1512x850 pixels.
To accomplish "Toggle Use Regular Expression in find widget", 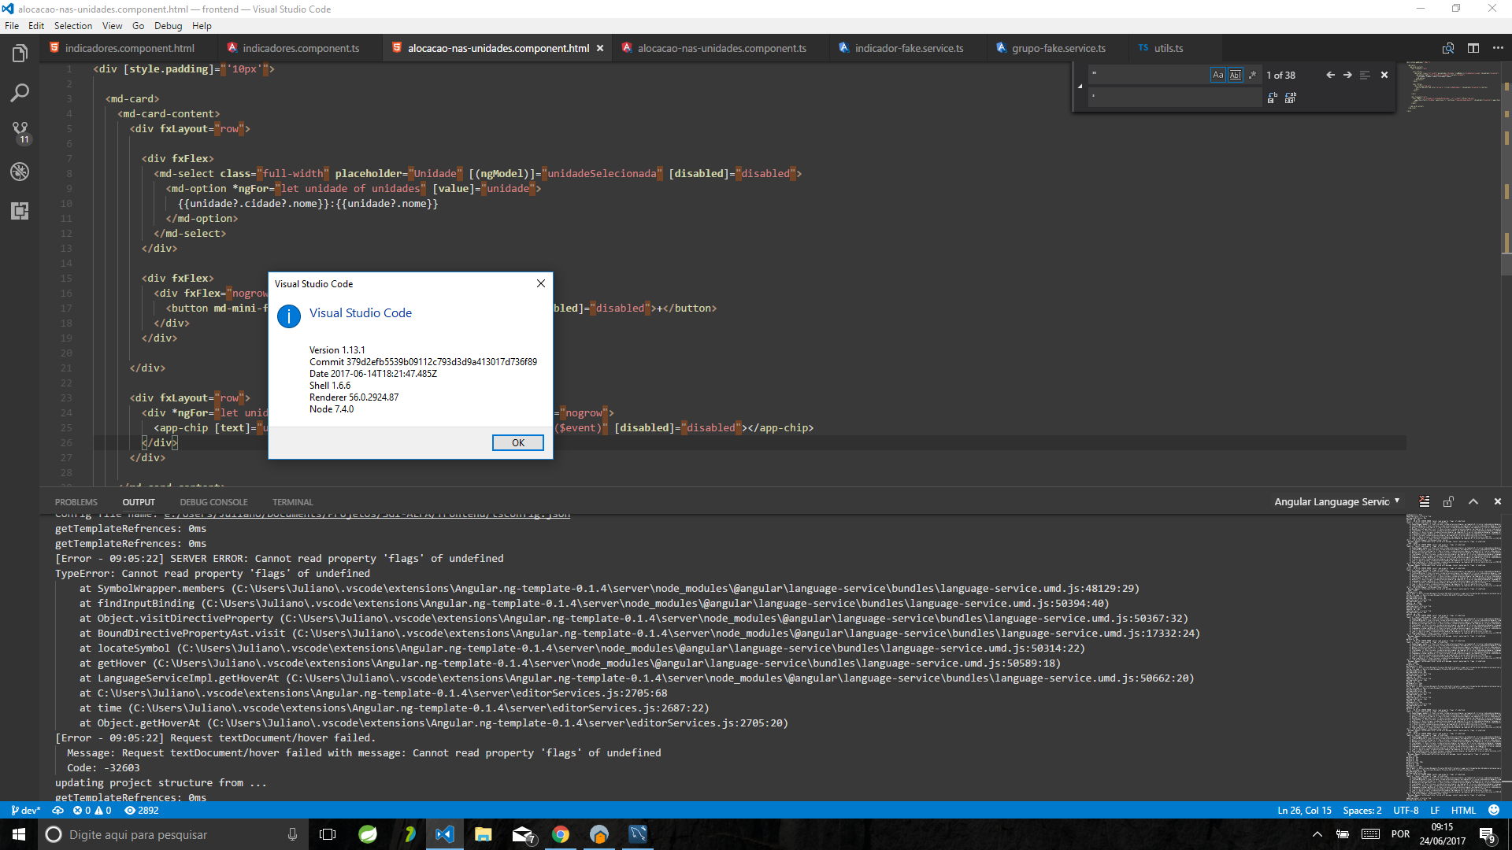I will 1253,75.
